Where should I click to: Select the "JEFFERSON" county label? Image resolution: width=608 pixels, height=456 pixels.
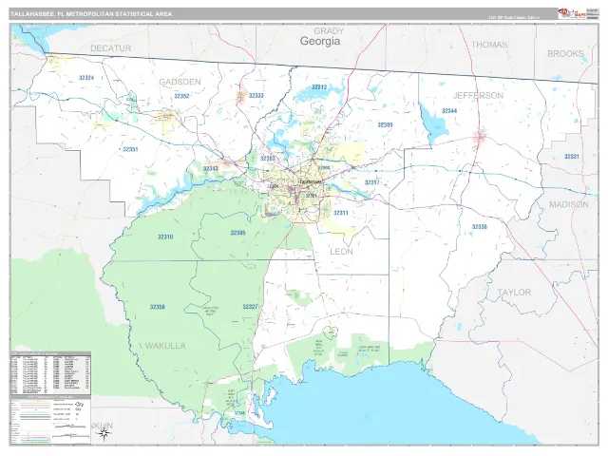[x=478, y=95]
